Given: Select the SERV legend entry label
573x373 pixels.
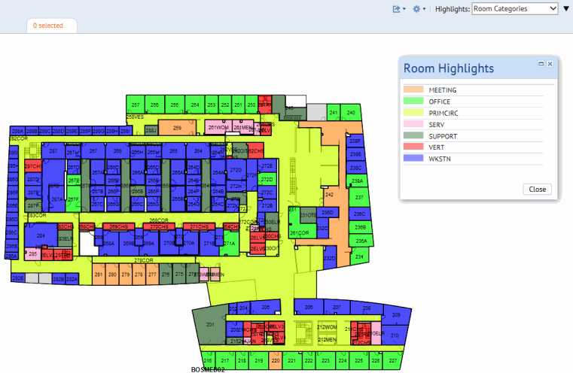Looking at the screenshot, I should coord(437,125).
